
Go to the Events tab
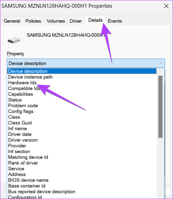click(x=115, y=21)
